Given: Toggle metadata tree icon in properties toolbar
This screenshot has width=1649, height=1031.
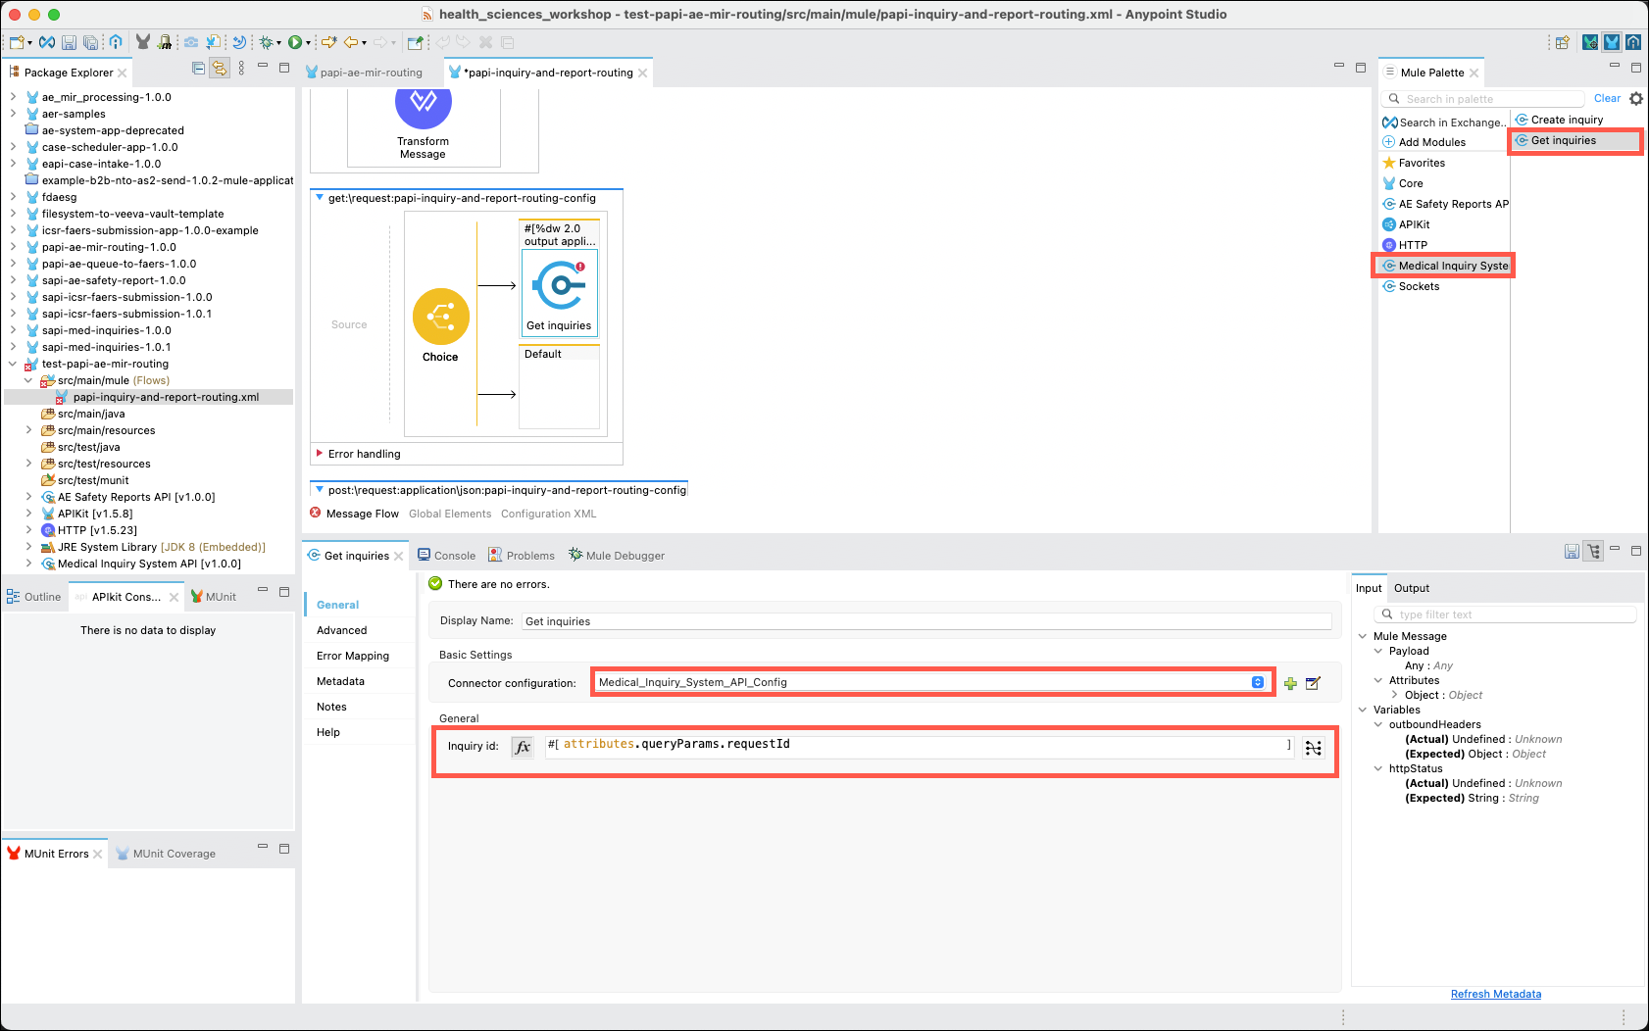Looking at the screenshot, I should 1594,552.
